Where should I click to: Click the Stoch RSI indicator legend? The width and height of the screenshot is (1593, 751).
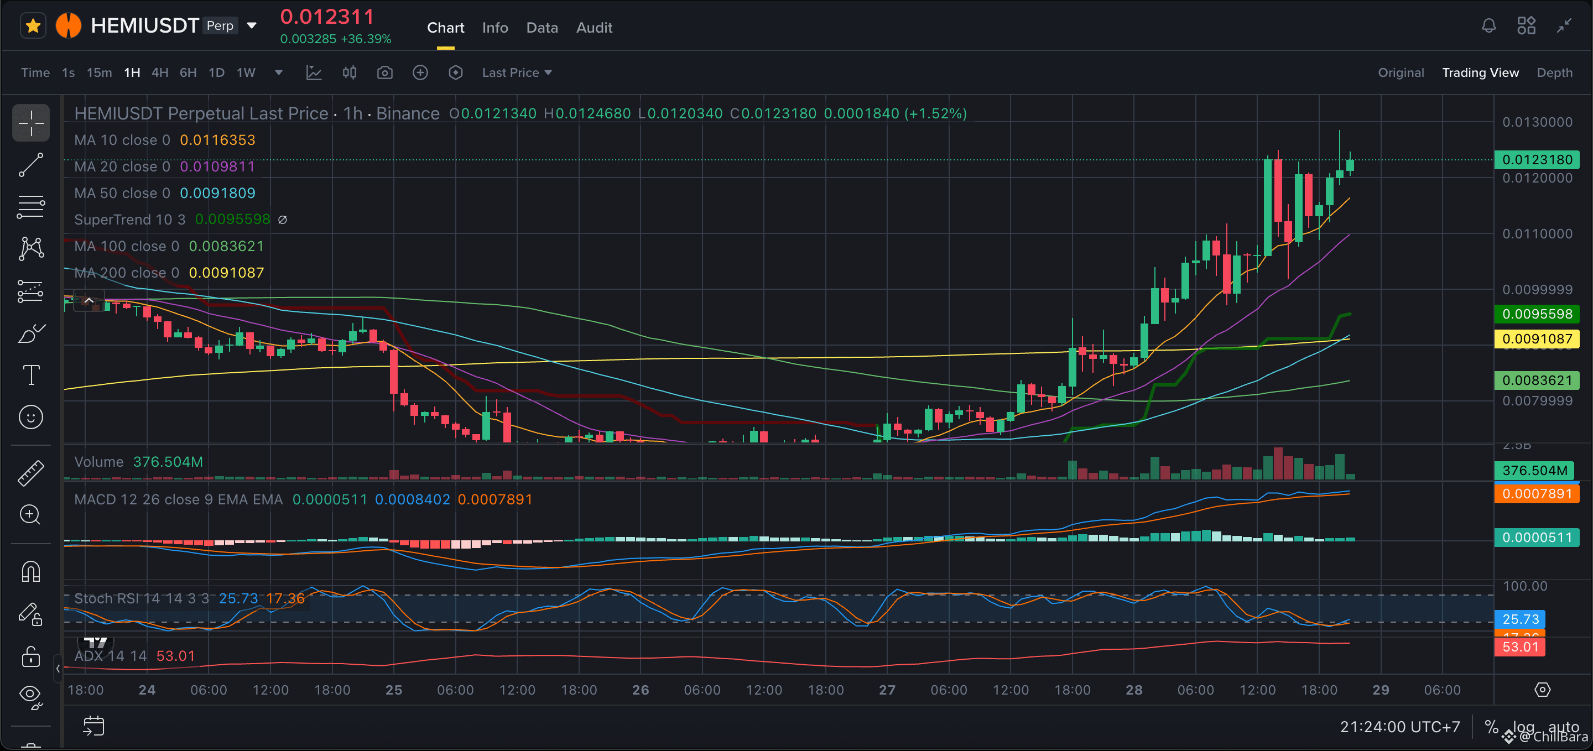point(189,598)
